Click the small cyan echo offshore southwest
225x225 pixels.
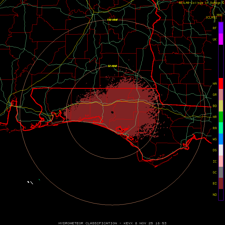click(39, 179)
